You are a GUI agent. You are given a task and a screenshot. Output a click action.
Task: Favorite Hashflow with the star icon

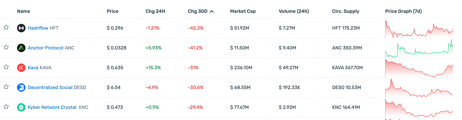tap(6, 27)
